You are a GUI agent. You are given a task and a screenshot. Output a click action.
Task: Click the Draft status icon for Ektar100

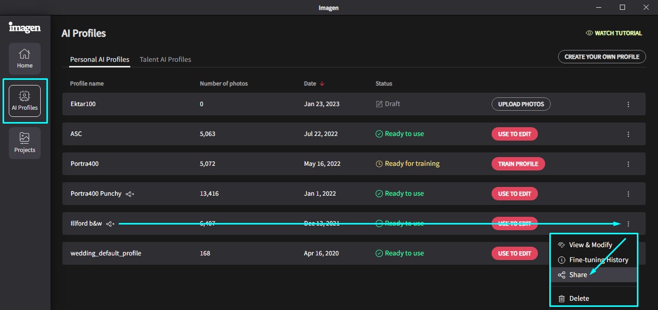[379, 104]
